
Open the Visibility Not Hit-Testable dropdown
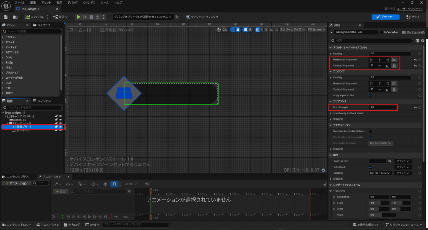click(x=380, y=172)
